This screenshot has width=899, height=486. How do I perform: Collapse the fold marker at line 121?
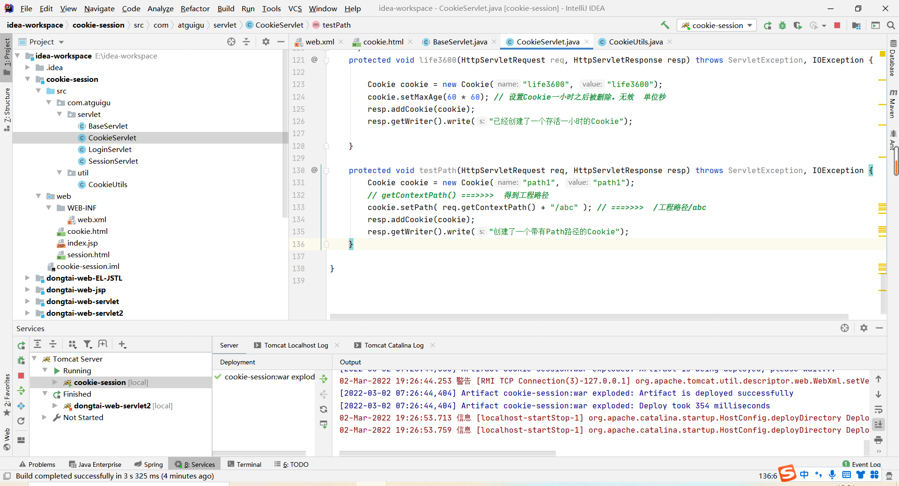click(326, 60)
